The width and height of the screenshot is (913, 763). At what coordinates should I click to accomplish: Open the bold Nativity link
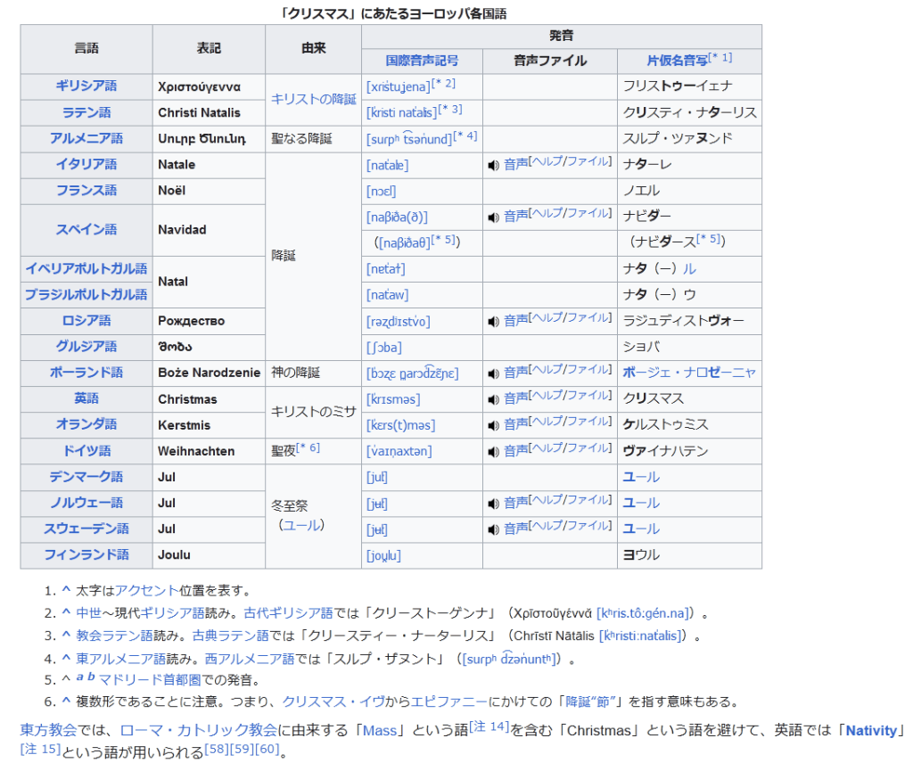click(870, 730)
